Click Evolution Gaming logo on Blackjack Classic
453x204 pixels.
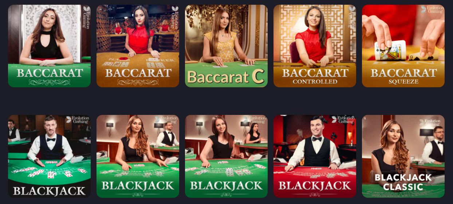[430, 123]
